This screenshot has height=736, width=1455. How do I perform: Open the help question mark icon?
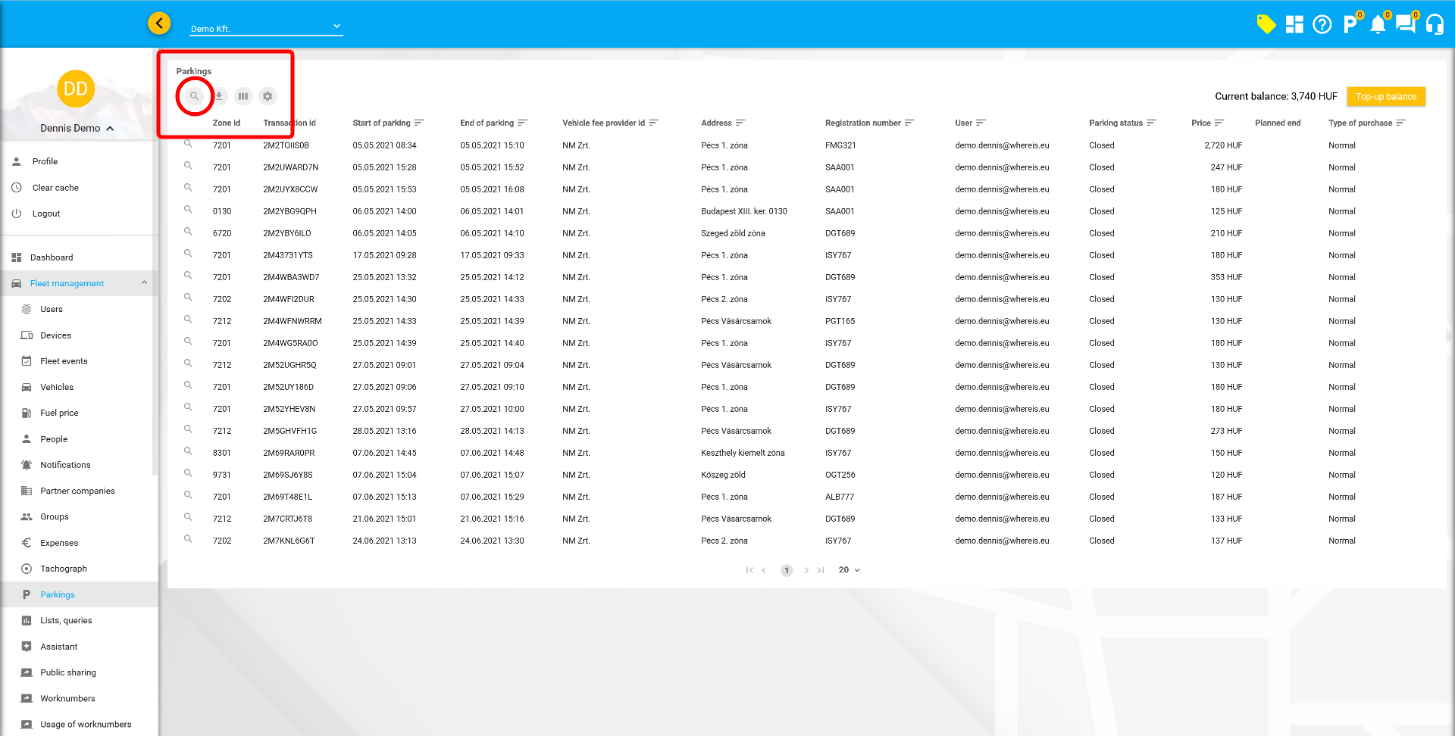[1322, 25]
